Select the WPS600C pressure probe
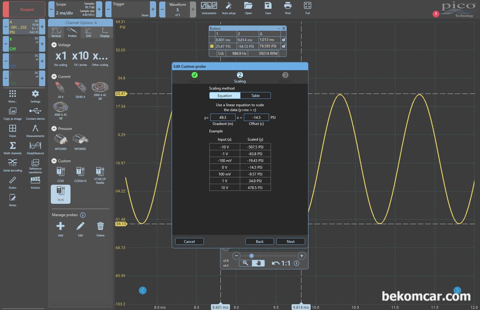 [80, 142]
